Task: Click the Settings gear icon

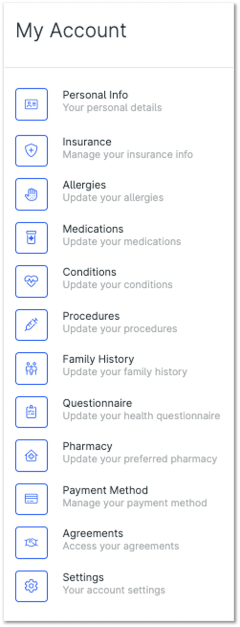Action: point(32,586)
